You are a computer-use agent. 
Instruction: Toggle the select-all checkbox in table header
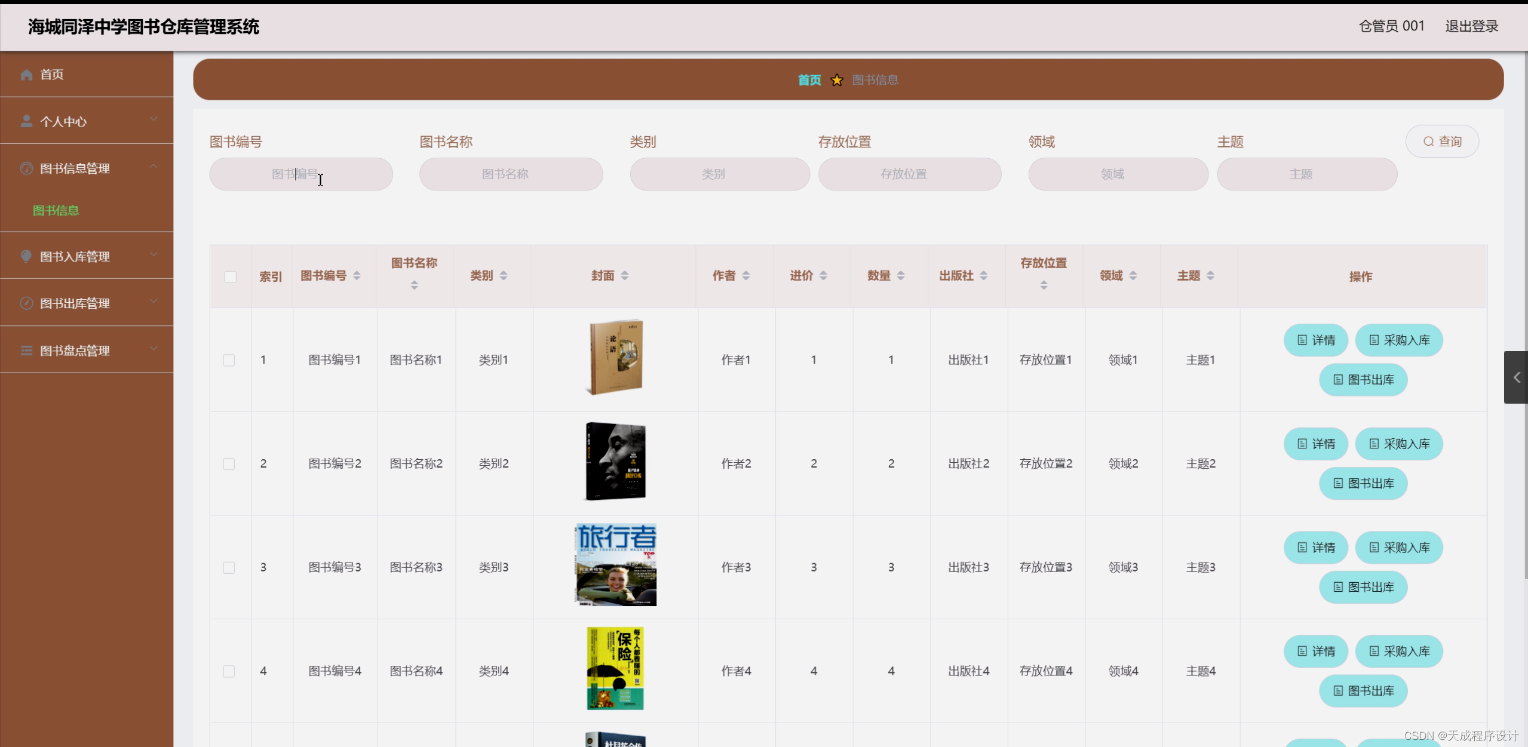231,276
